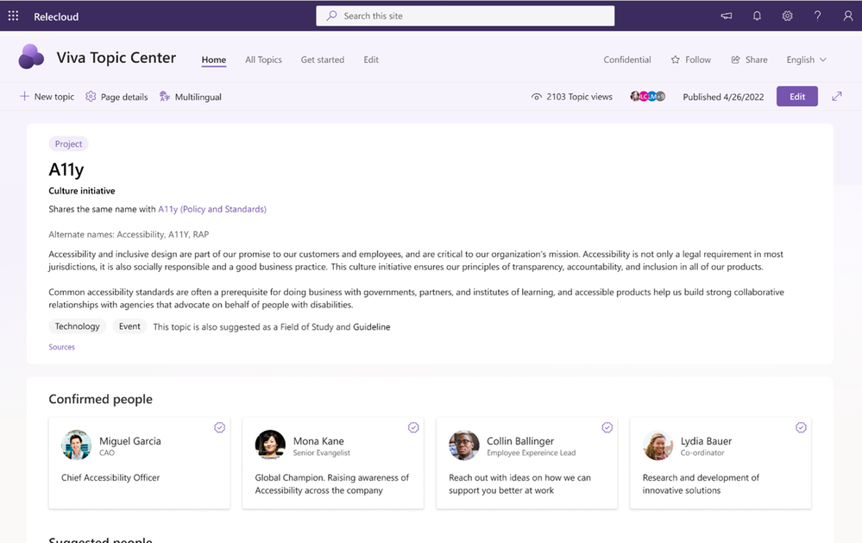Click the megaphone announcements icon
Viewport: 862px width, 543px height.
[727, 16]
